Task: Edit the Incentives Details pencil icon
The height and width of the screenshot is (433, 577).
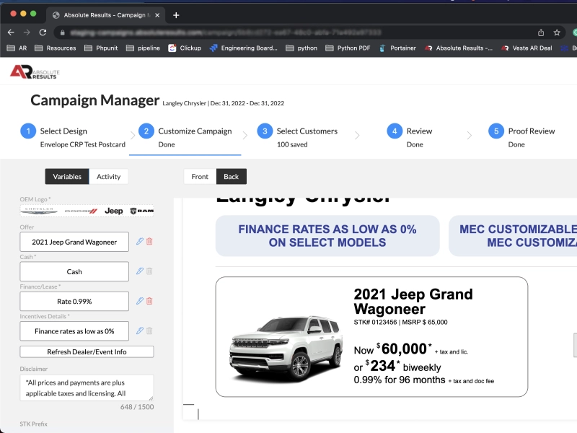Action: [139, 331]
